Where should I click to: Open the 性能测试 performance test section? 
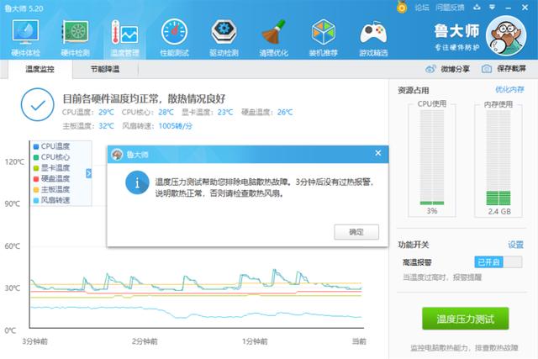coord(174,38)
